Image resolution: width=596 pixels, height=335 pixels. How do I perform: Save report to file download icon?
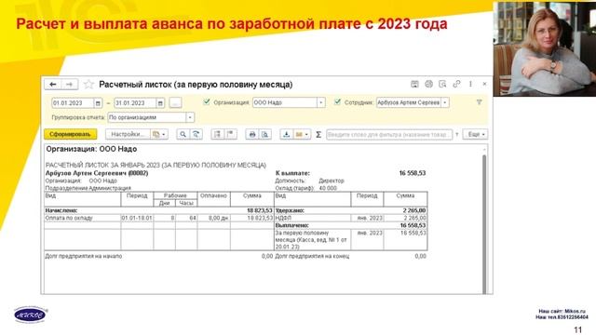pyautogui.click(x=286, y=134)
